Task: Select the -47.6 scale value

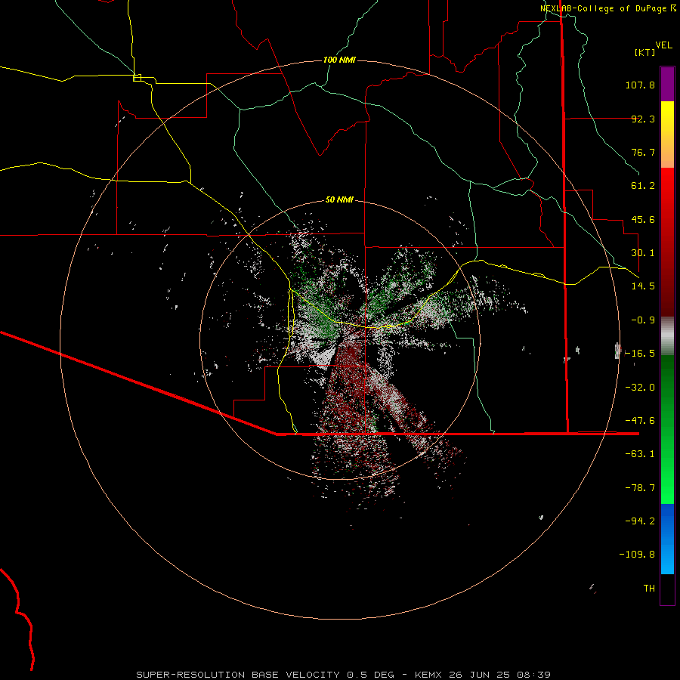Action: 640,421
